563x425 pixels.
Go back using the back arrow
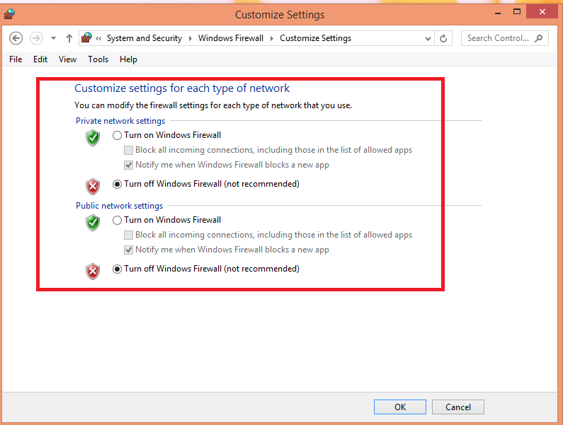[x=16, y=38]
